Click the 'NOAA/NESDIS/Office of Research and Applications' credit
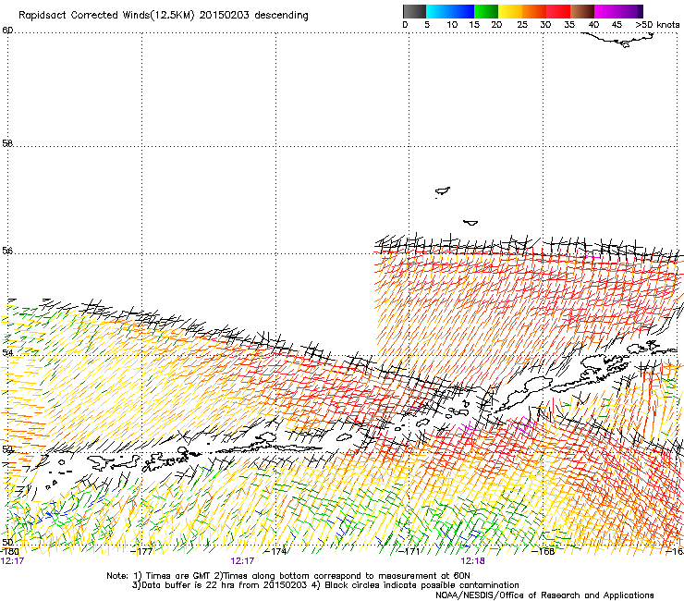Image resolution: width=684 pixels, height=601 pixels. [x=544, y=595]
